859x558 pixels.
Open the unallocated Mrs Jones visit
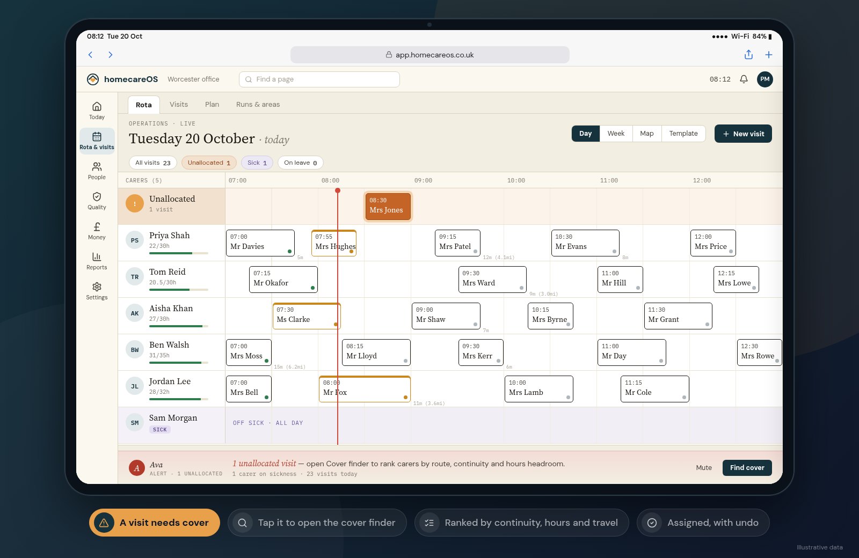[x=388, y=206]
